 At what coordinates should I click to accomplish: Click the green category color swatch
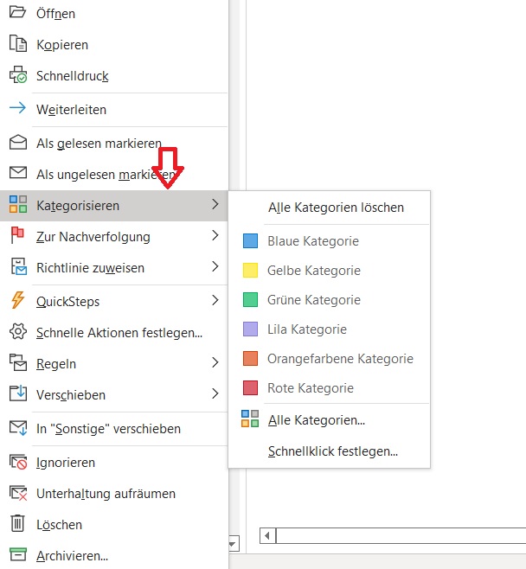tap(250, 299)
